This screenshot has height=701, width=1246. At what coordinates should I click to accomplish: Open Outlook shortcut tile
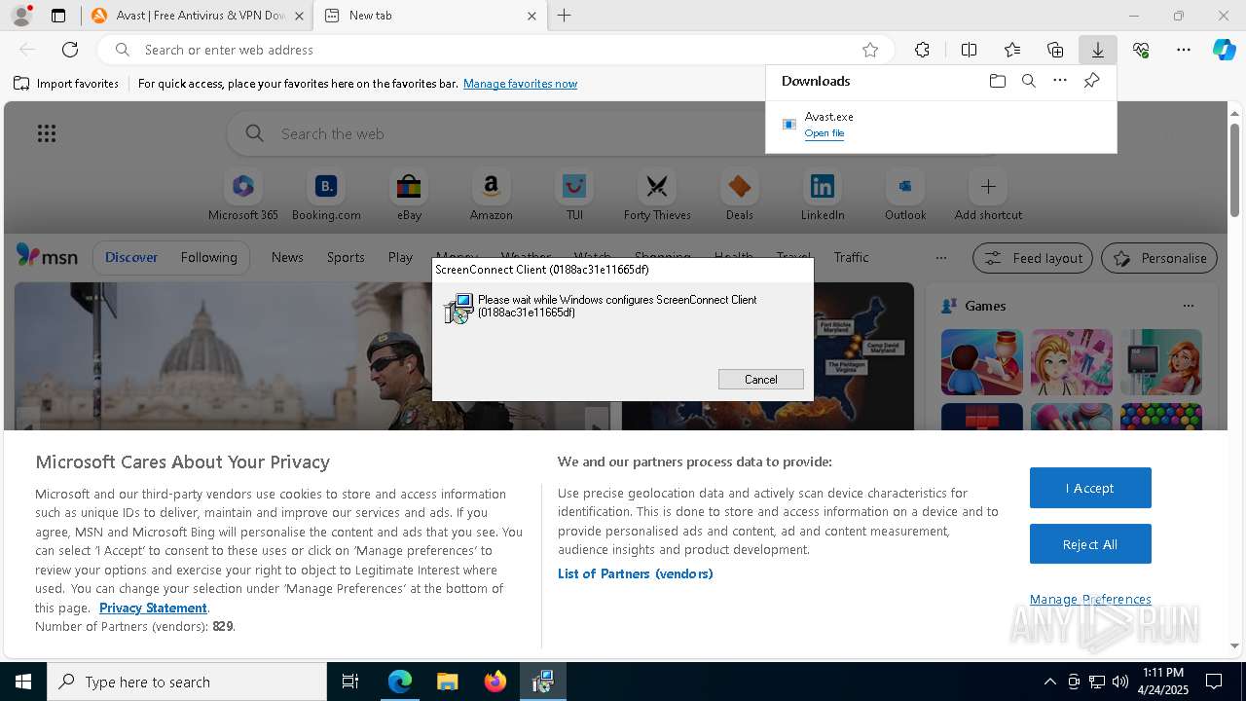pyautogui.click(x=905, y=196)
